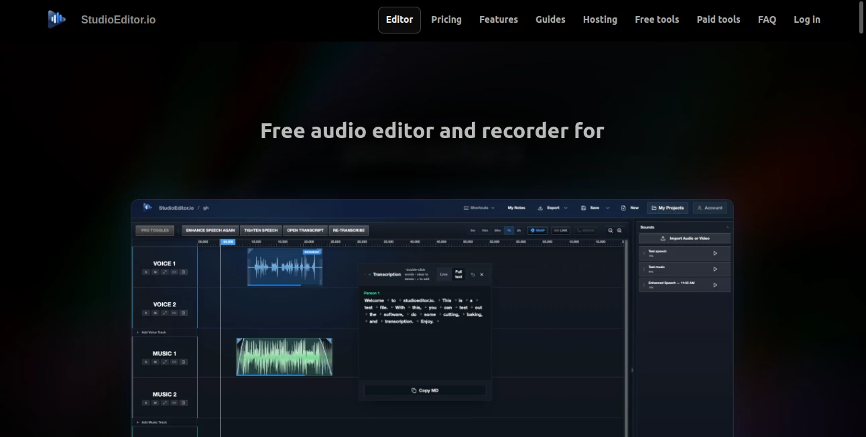
Task: Mute the VOICE 1 track
Action: [156, 272]
